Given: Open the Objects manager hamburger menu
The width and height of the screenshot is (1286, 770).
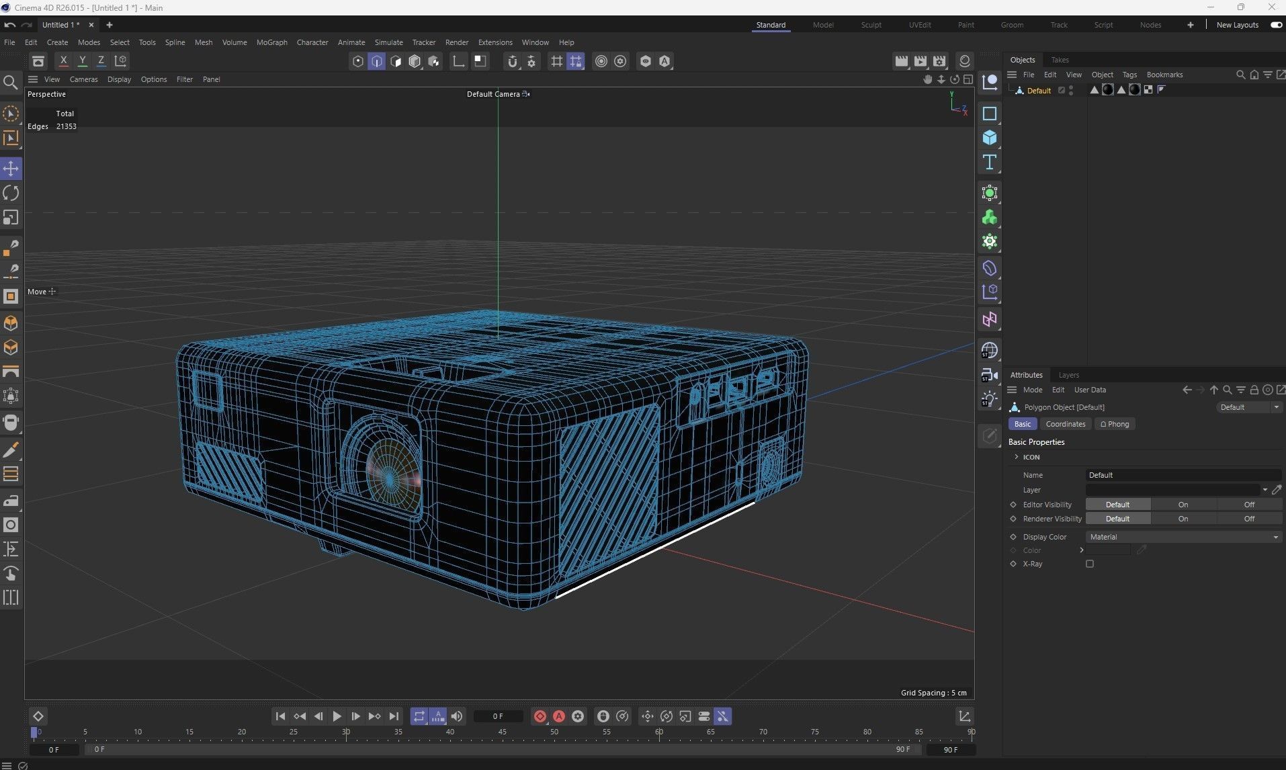Looking at the screenshot, I should 1012,75.
